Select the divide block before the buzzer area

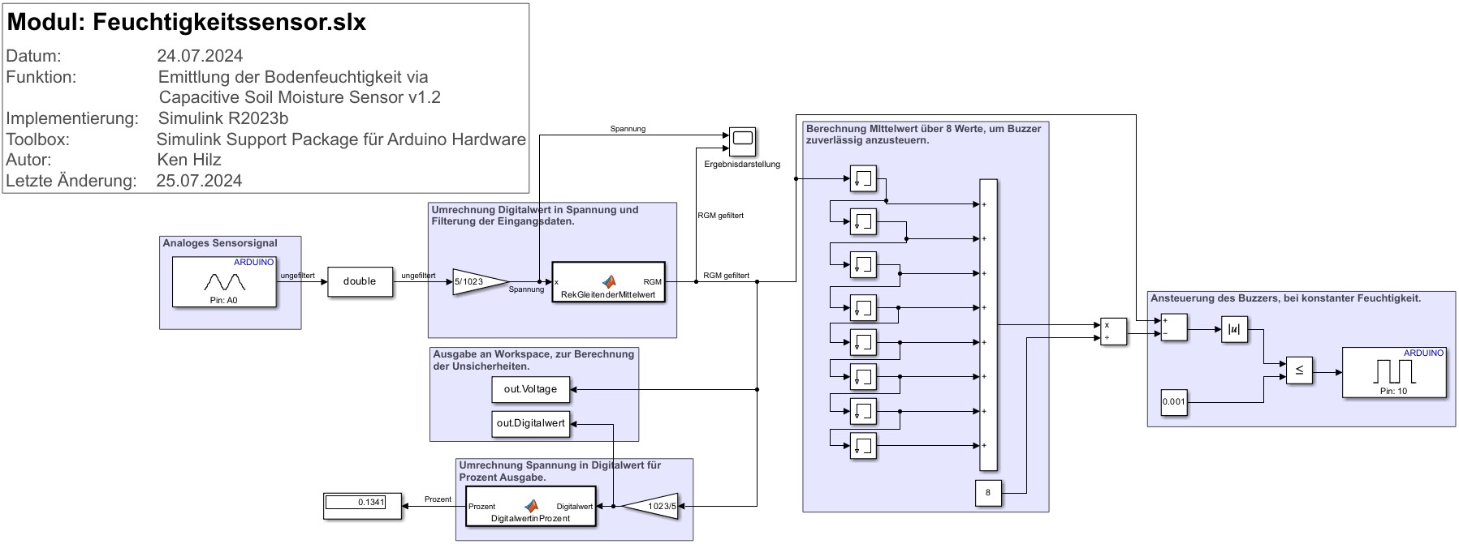tap(1113, 331)
